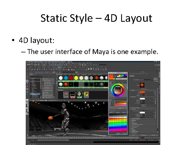Click the map button beside Reflection color slider
Image resolution: width=193 pixels, height=145 pixels.
tap(155, 99)
